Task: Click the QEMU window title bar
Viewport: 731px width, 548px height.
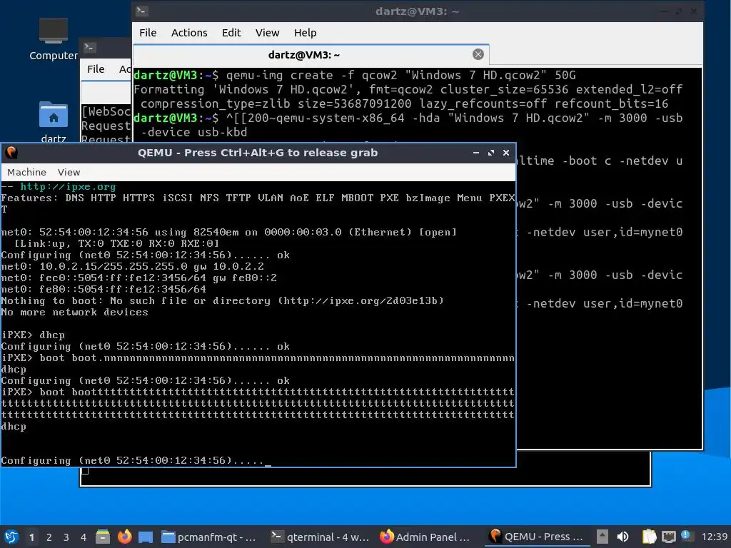Action: pyautogui.click(x=258, y=153)
